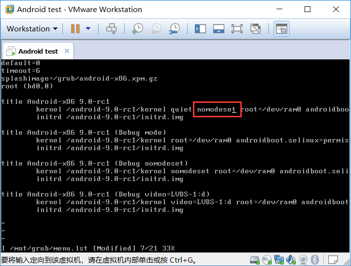The height and width of the screenshot is (266, 351).
Task: Show or hide the library sidebar
Action: 200,29
